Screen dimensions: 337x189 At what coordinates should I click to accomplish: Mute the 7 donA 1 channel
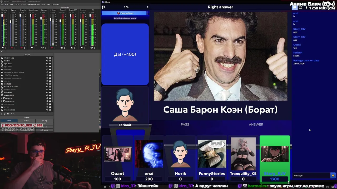coord(62,48)
